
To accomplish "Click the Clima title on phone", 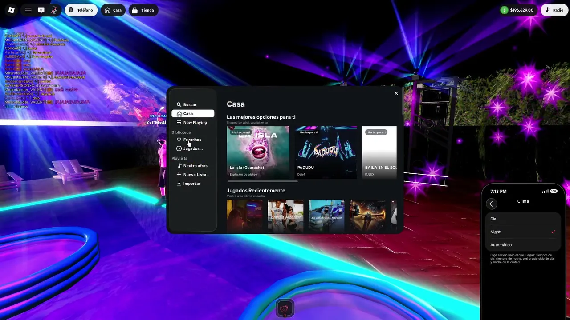I will [523, 201].
